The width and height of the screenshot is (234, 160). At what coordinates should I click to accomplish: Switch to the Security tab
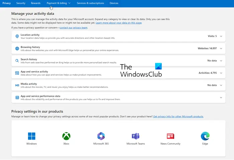click(x=21, y=3)
